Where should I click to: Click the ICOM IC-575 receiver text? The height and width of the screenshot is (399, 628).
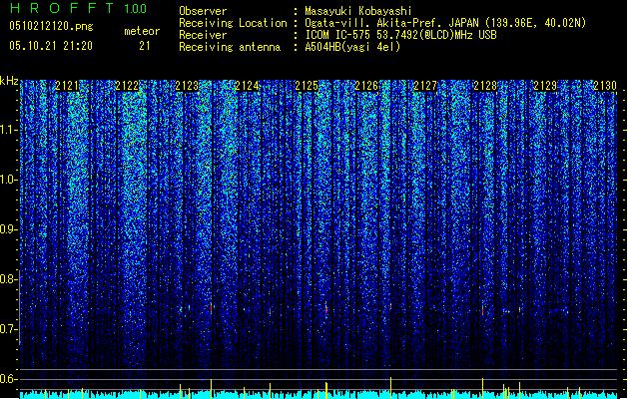[x=400, y=35]
